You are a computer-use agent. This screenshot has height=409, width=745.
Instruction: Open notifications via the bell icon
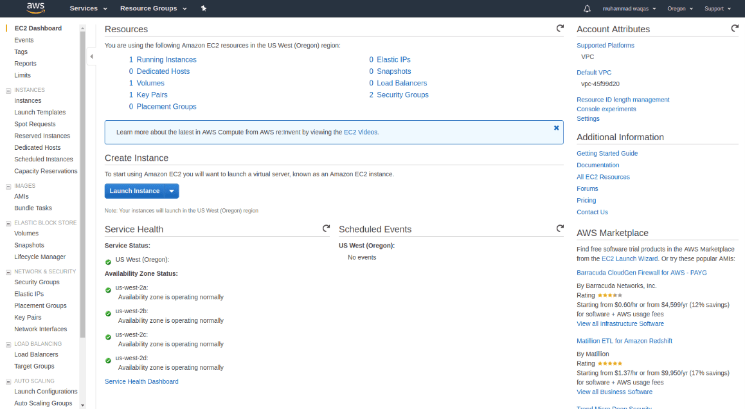pos(587,8)
